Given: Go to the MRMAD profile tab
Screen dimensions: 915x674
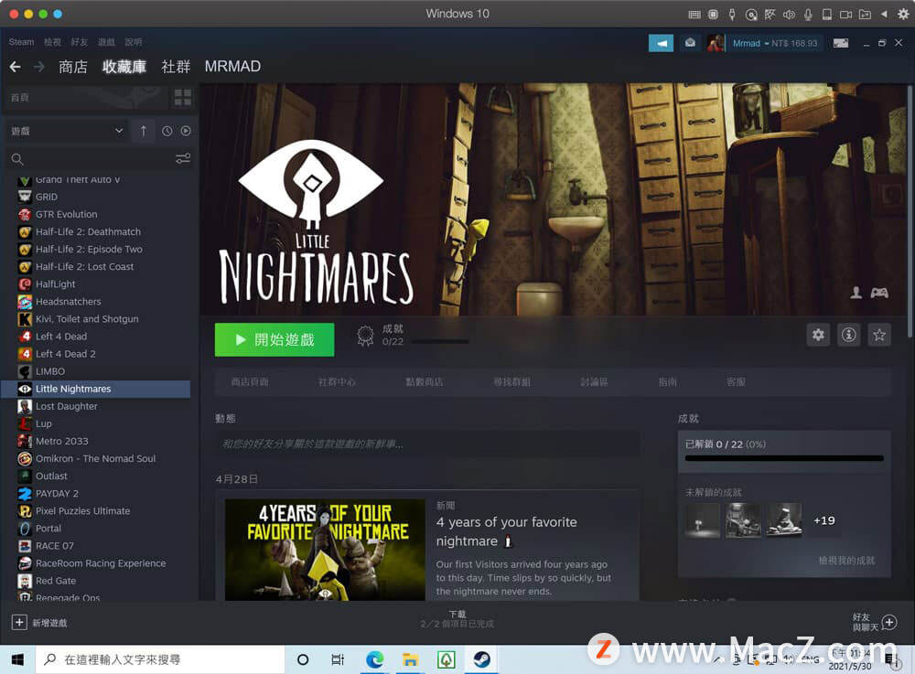Looking at the screenshot, I should point(232,67).
